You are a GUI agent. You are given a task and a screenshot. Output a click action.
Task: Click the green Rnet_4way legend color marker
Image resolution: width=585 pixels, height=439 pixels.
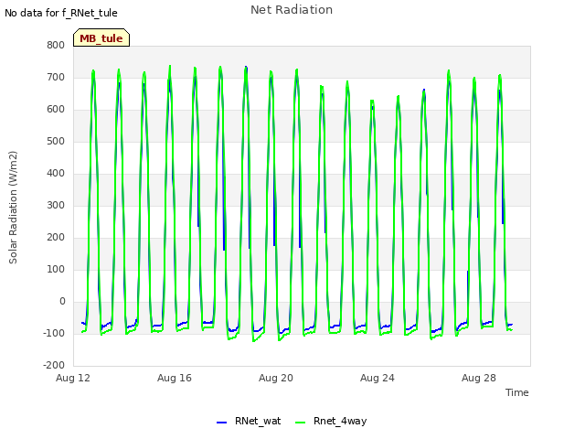coord(300,423)
